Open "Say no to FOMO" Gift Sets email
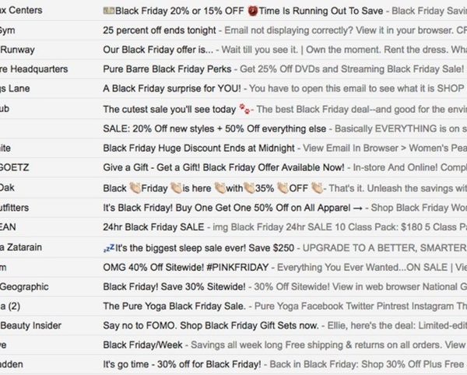This screenshot has width=467, height=375. [233, 325]
